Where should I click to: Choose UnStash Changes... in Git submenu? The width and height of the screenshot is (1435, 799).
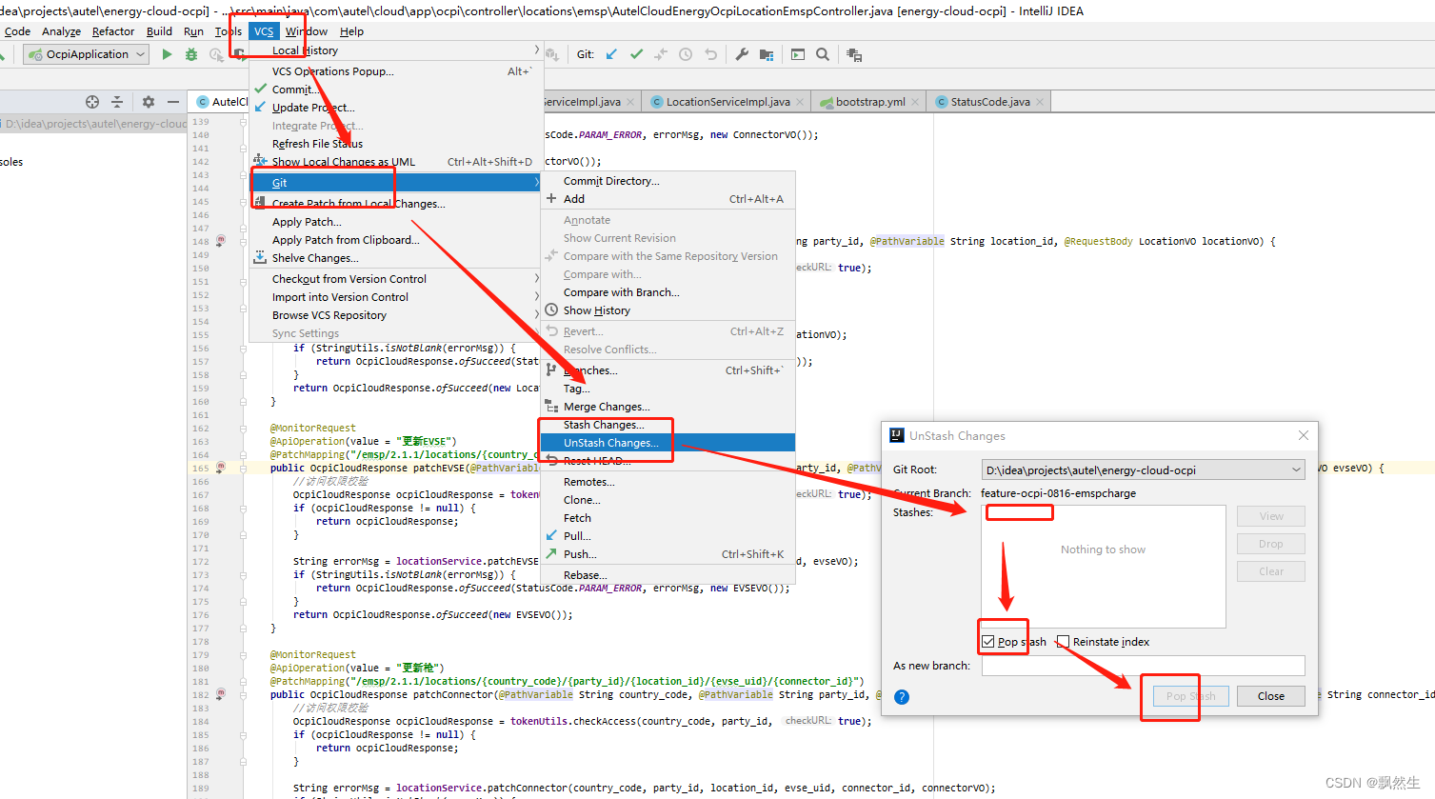point(668,443)
